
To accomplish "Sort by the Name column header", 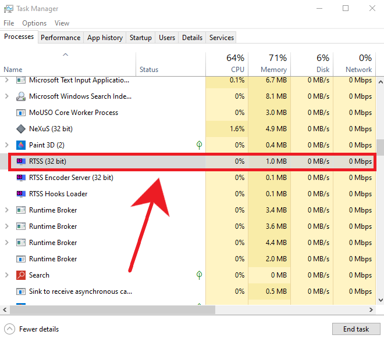I will (x=68, y=64).
